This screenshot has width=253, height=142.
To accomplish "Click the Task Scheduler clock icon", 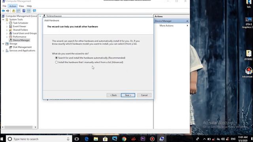I will (11, 23).
